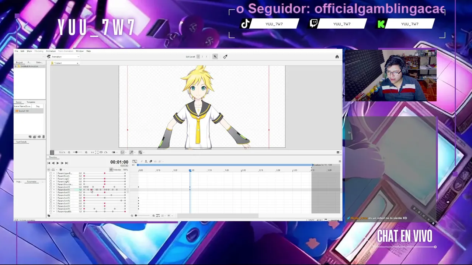The width and height of the screenshot is (472, 265).
Task: Click the timeline horizontal scrollbar
Action: point(218,216)
